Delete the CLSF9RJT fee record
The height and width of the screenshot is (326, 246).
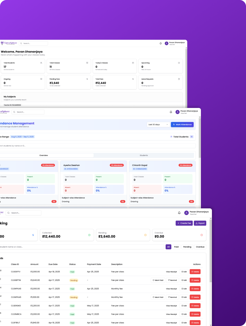[x=195, y=323]
